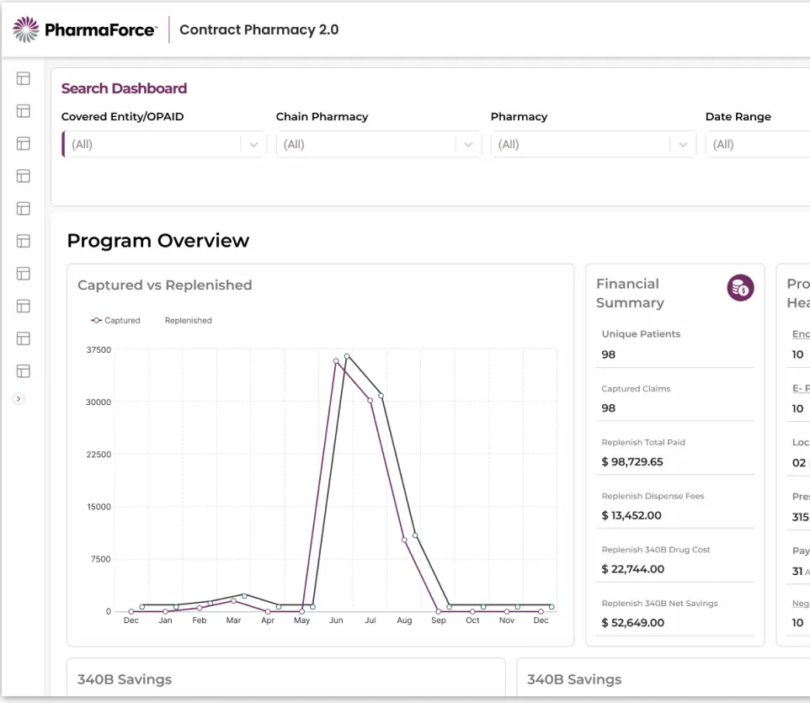Open the sixth sidebar layout icon
This screenshot has width=810, height=703.
coord(24,242)
